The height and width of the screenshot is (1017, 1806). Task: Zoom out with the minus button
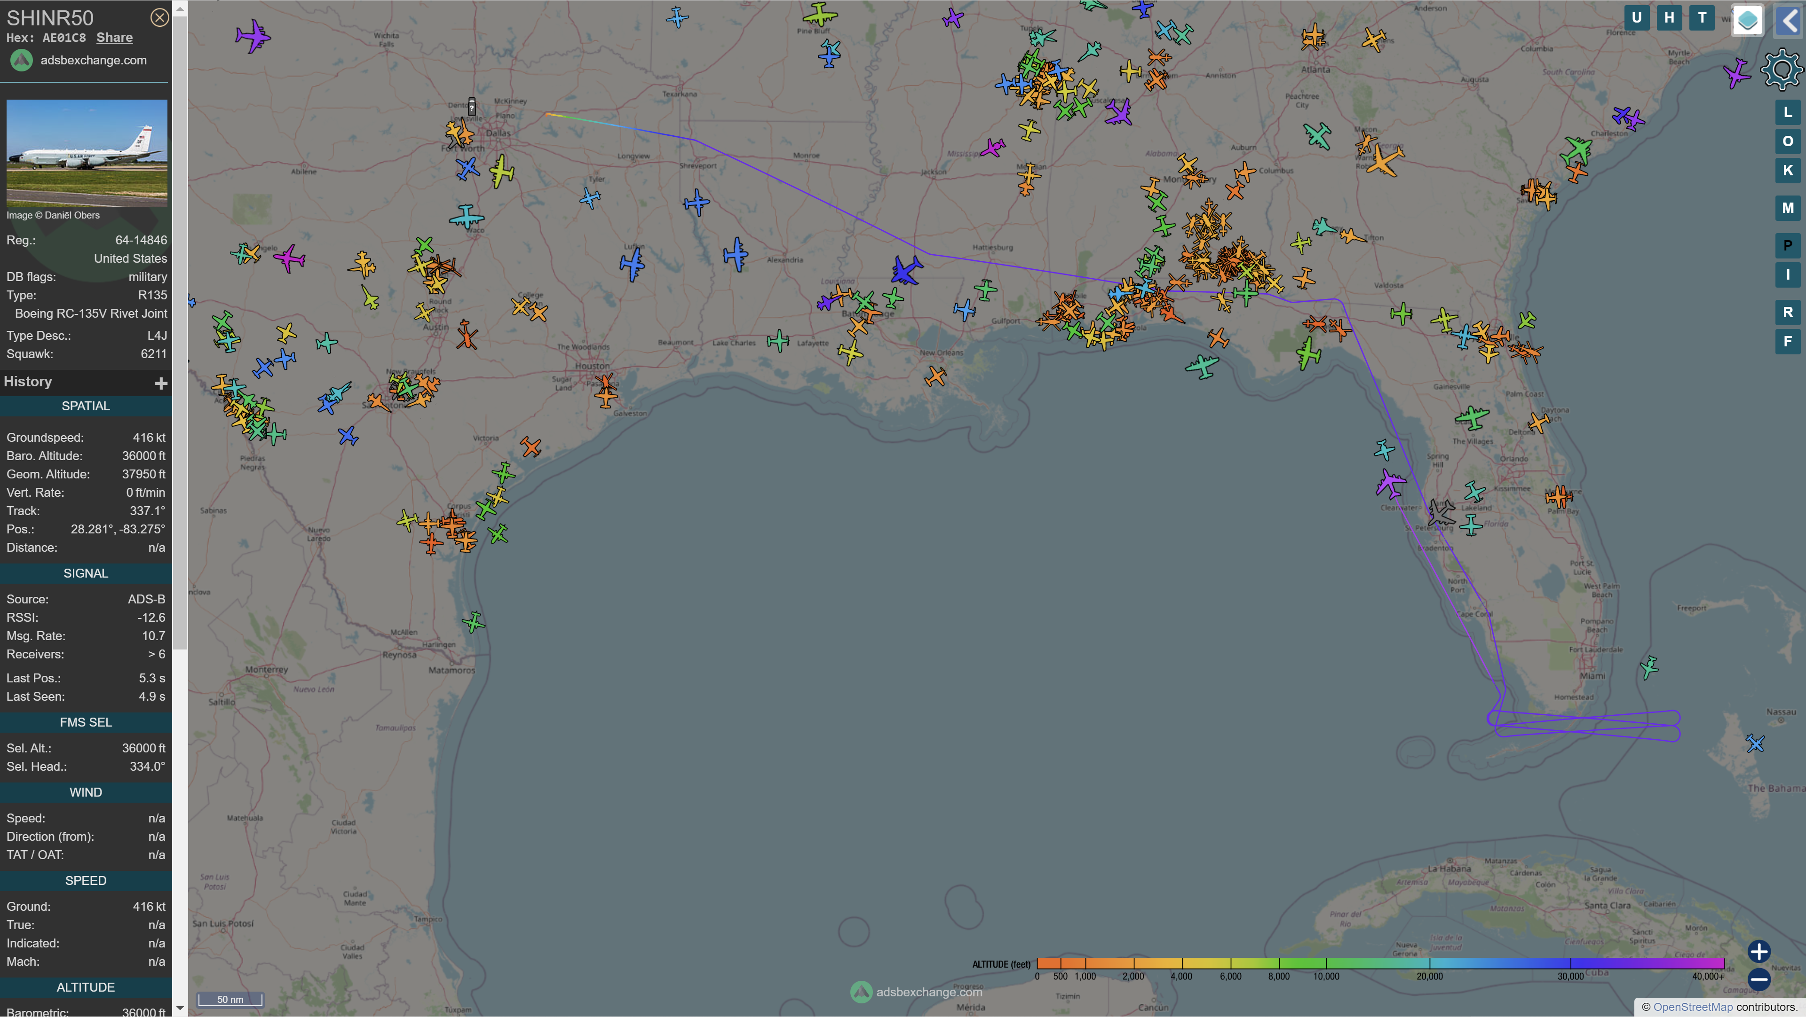(x=1759, y=979)
